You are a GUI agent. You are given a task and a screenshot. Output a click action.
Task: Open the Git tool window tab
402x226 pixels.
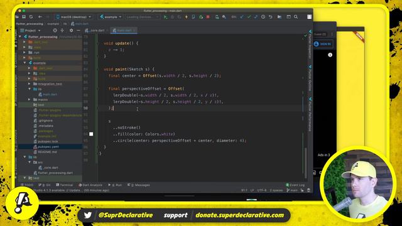pos(45,185)
